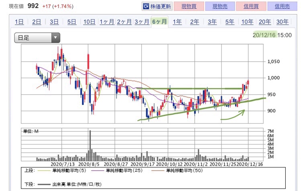Switch to the 3日 period tab

point(54,22)
